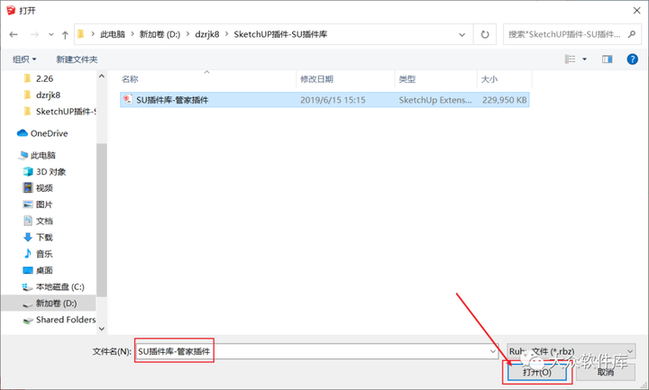Click 新加卷 (D:) in the address path
649x390 pixels.
[160, 34]
